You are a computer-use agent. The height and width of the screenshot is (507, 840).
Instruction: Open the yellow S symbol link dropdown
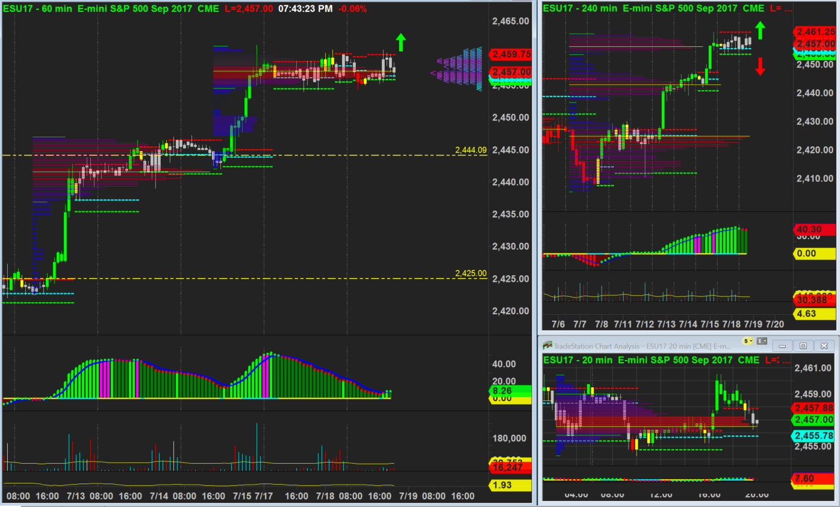(748, 341)
